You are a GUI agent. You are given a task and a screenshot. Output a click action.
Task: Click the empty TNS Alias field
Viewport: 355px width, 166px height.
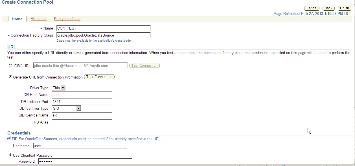click(82, 122)
